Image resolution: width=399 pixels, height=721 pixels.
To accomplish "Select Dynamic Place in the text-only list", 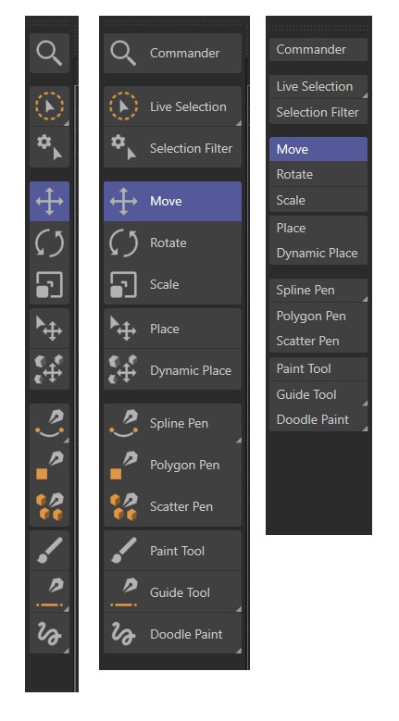I will (x=318, y=253).
